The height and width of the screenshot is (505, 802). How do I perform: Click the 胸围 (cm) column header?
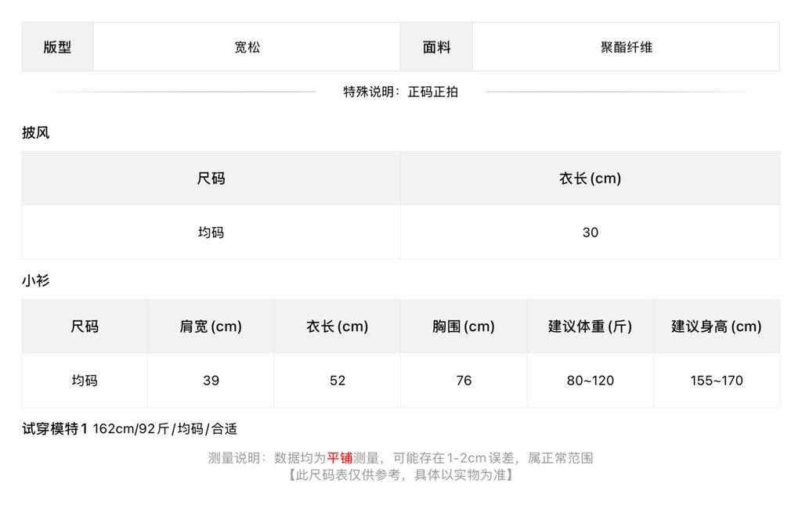tap(464, 326)
